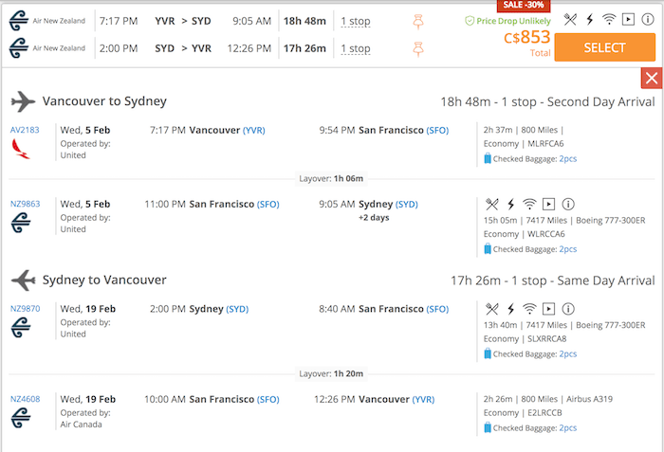
Task: Click the power outlet icon in header
Action: click(589, 19)
